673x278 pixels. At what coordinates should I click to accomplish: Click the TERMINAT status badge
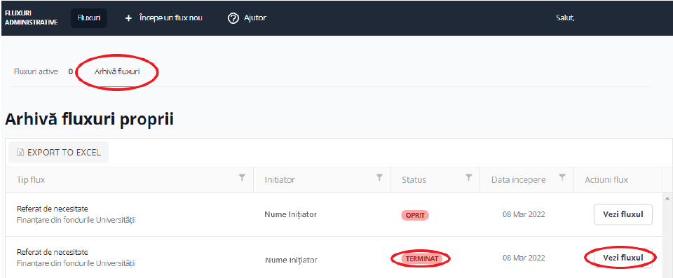coord(422,258)
